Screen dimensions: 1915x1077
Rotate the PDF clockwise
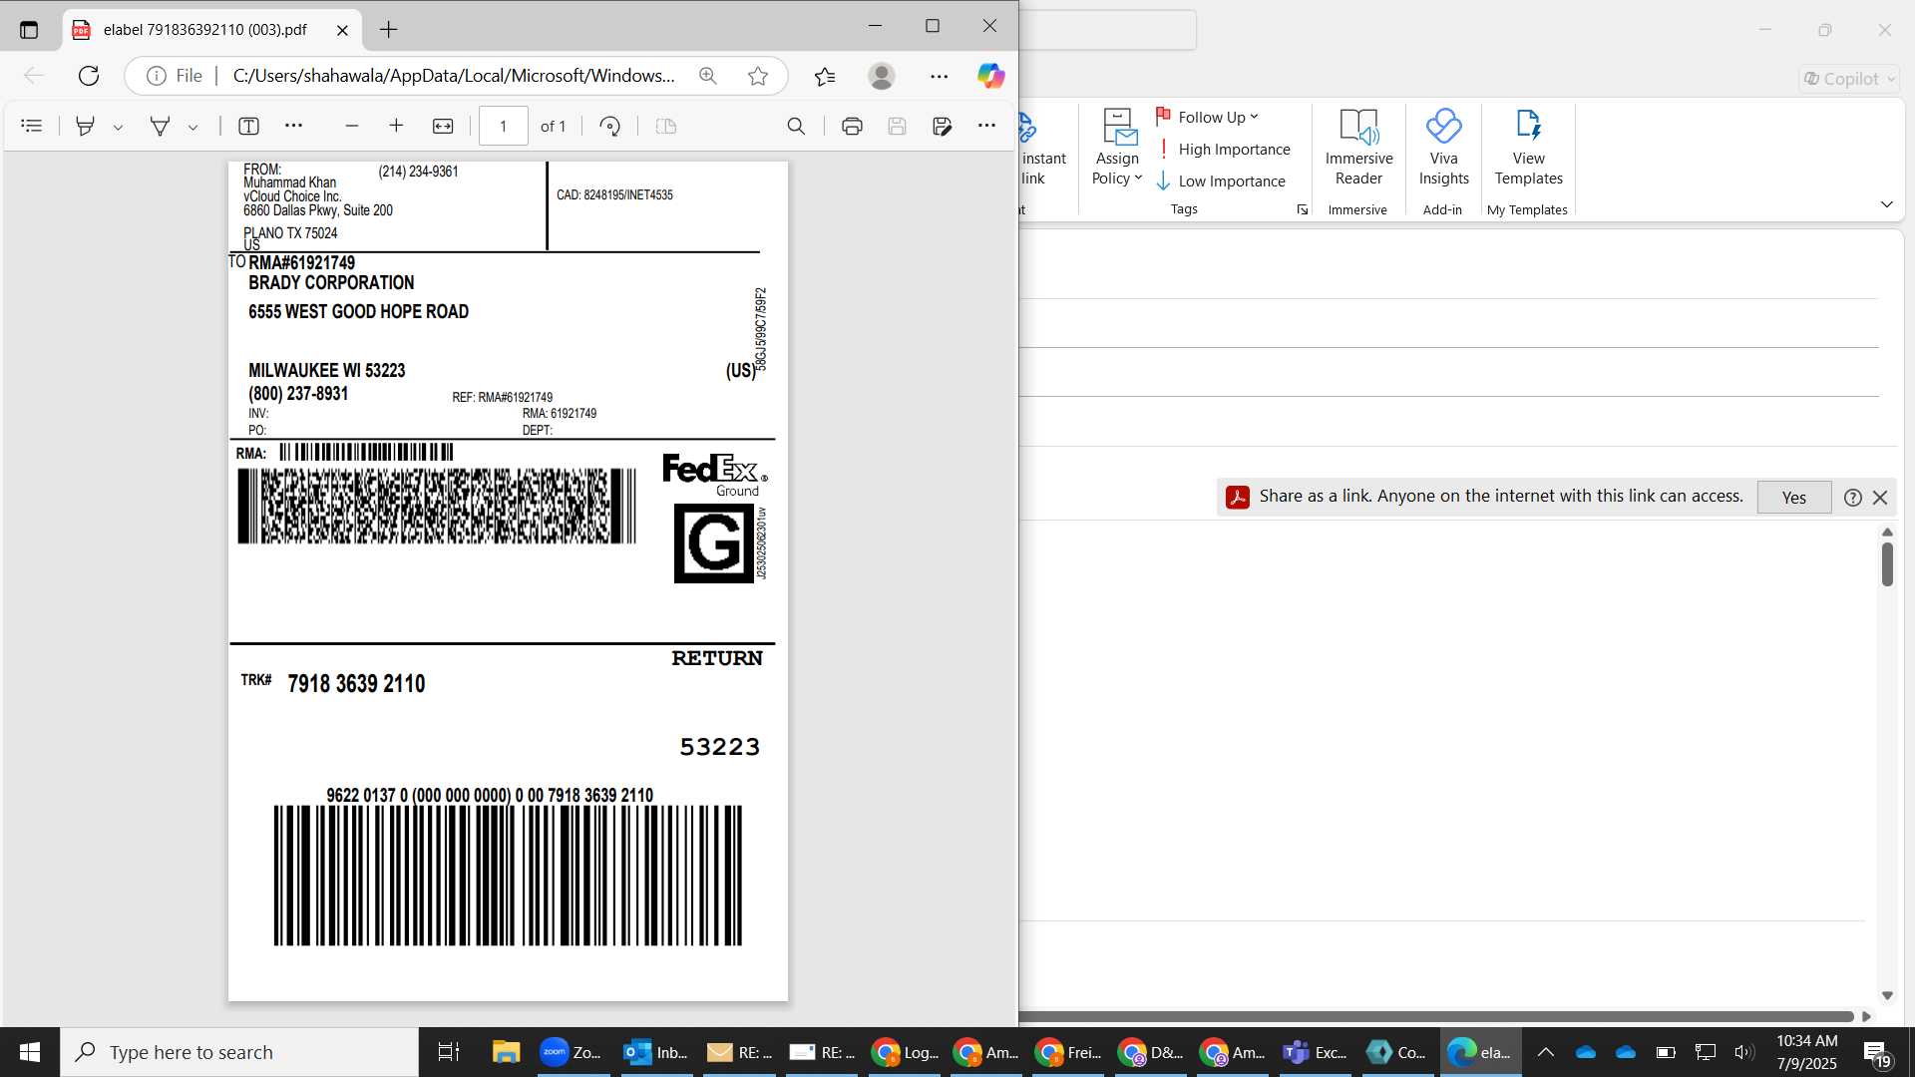tap(610, 126)
